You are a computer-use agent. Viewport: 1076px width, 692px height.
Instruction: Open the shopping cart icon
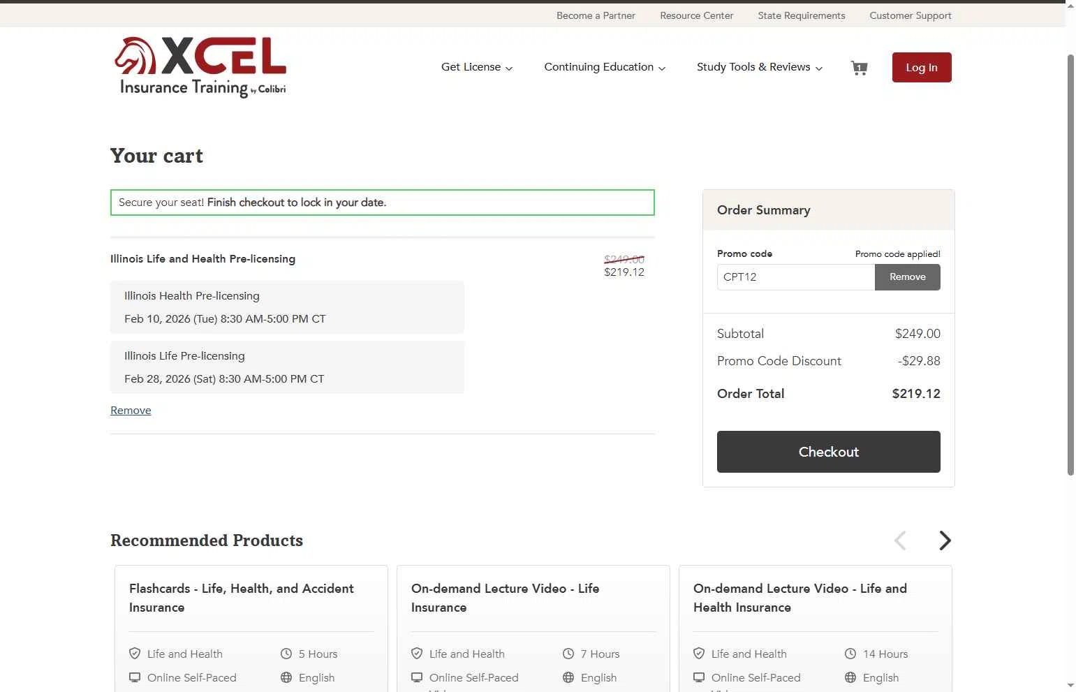pyautogui.click(x=859, y=68)
